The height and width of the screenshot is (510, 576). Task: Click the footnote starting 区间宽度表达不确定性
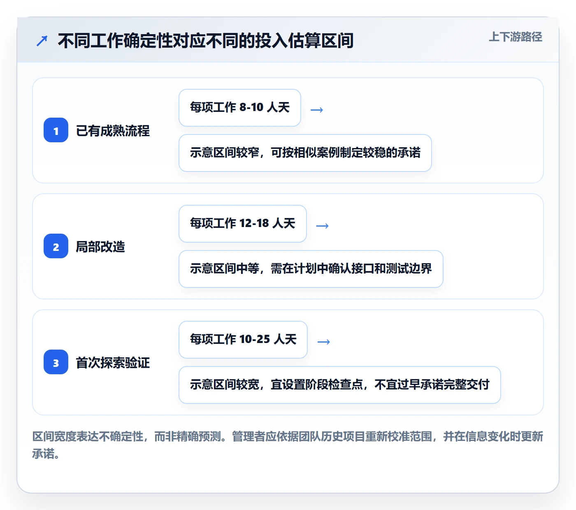[x=288, y=445]
